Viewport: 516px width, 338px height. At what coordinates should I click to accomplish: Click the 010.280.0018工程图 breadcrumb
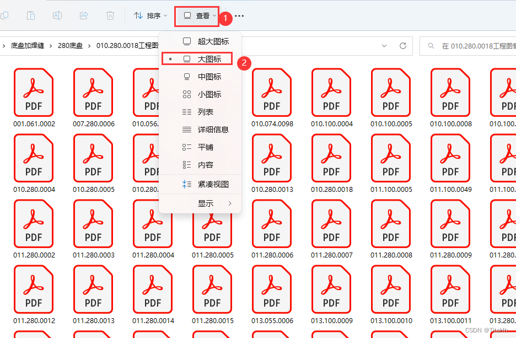127,46
